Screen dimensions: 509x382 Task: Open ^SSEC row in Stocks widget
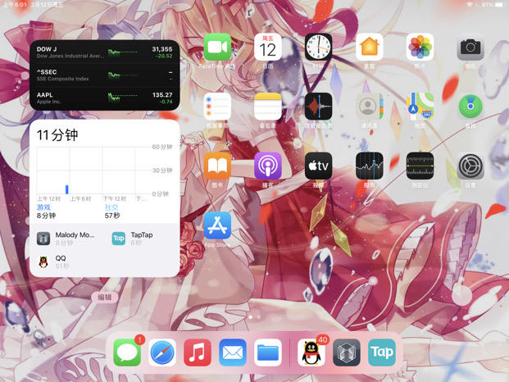click(105, 75)
